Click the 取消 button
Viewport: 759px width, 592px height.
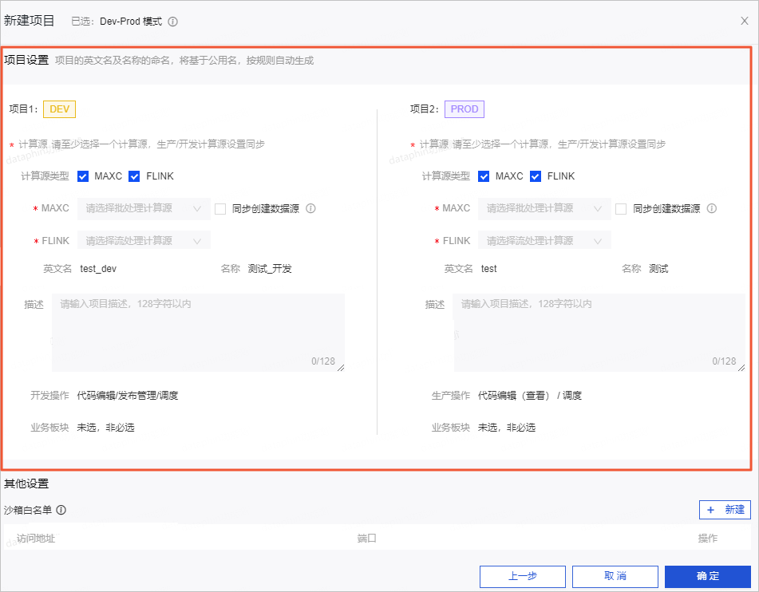pyautogui.click(x=615, y=577)
